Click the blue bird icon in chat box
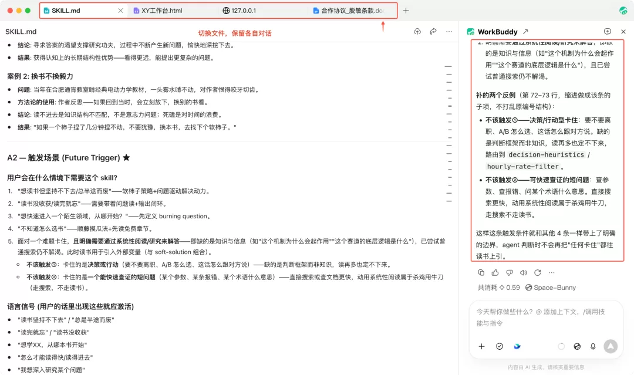The width and height of the screenshot is (634, 375). (x=517, y=346)
